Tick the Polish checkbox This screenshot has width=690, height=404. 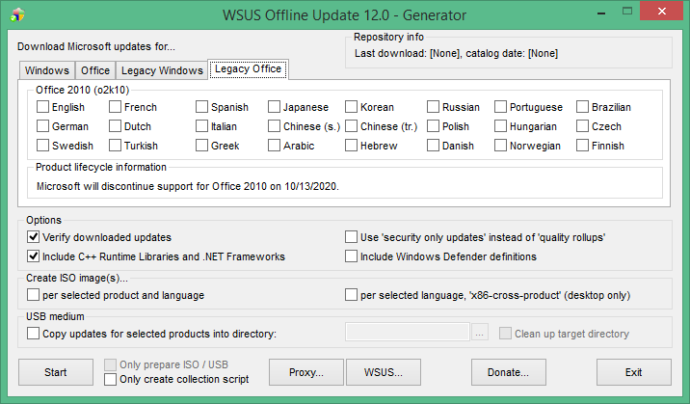coord(433,126)
